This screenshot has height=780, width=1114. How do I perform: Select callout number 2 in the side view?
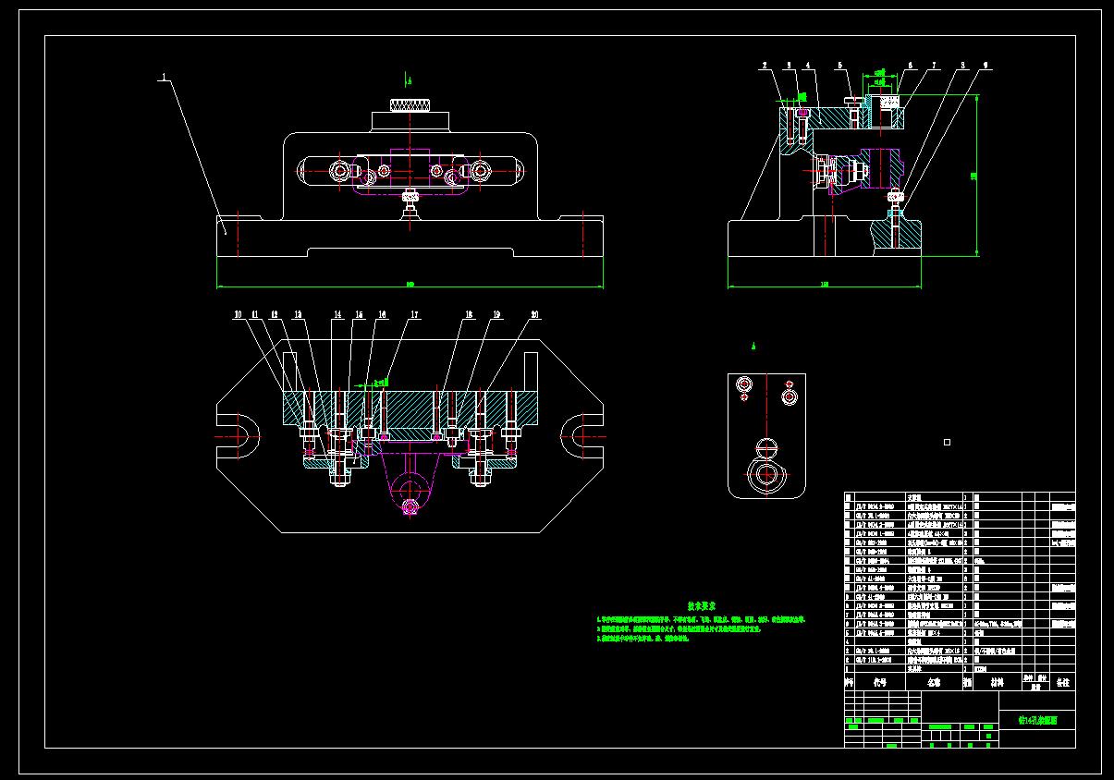(765, 66)
